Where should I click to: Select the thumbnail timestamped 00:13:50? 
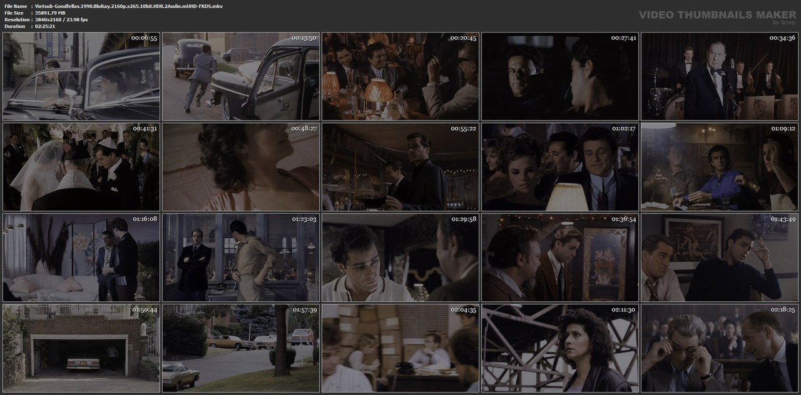pos(241,76)
